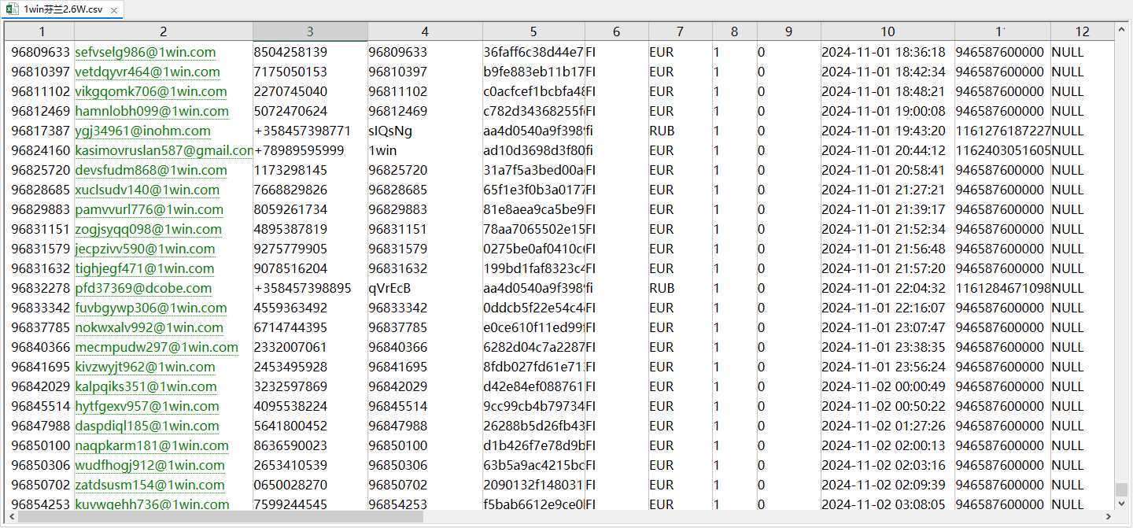
Task: Click the scroll right arrow
Action: (1109, 517)
